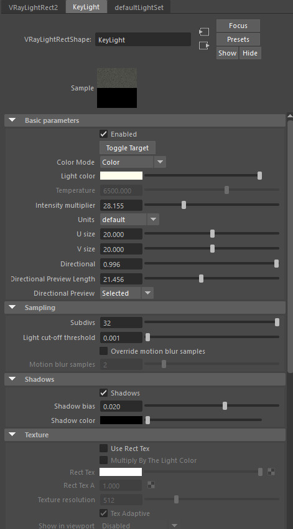Image resolution: width=293 pixels, height=529 pixels.
Task: Open the Color Mode dropdown
Action: point(133,162)
